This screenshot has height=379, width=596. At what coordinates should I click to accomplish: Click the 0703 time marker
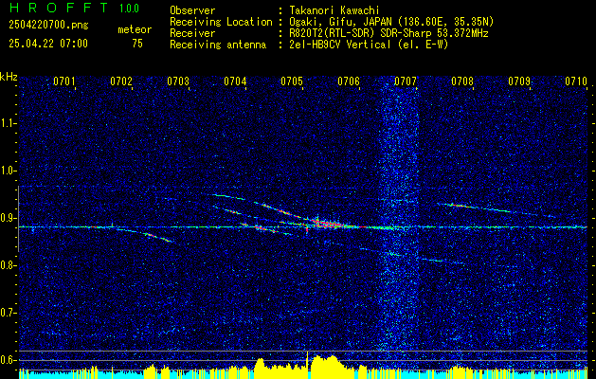click(x=178, y=81)
